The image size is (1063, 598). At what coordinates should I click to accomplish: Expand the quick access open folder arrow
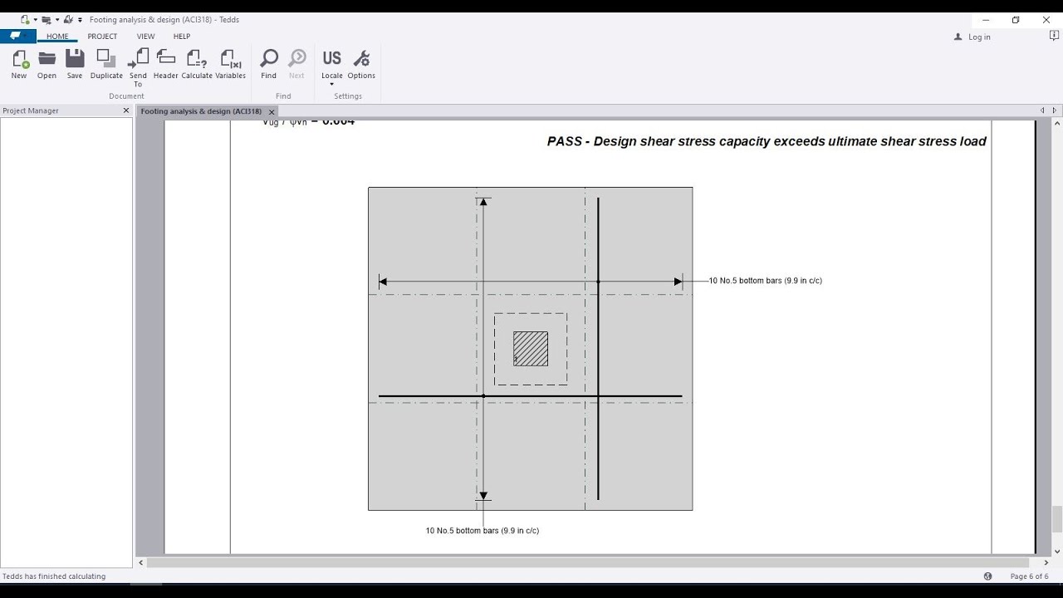point(57,20)
